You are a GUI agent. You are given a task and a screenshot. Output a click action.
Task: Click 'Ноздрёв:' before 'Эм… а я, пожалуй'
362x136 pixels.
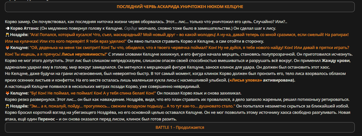tap(19, 106)
